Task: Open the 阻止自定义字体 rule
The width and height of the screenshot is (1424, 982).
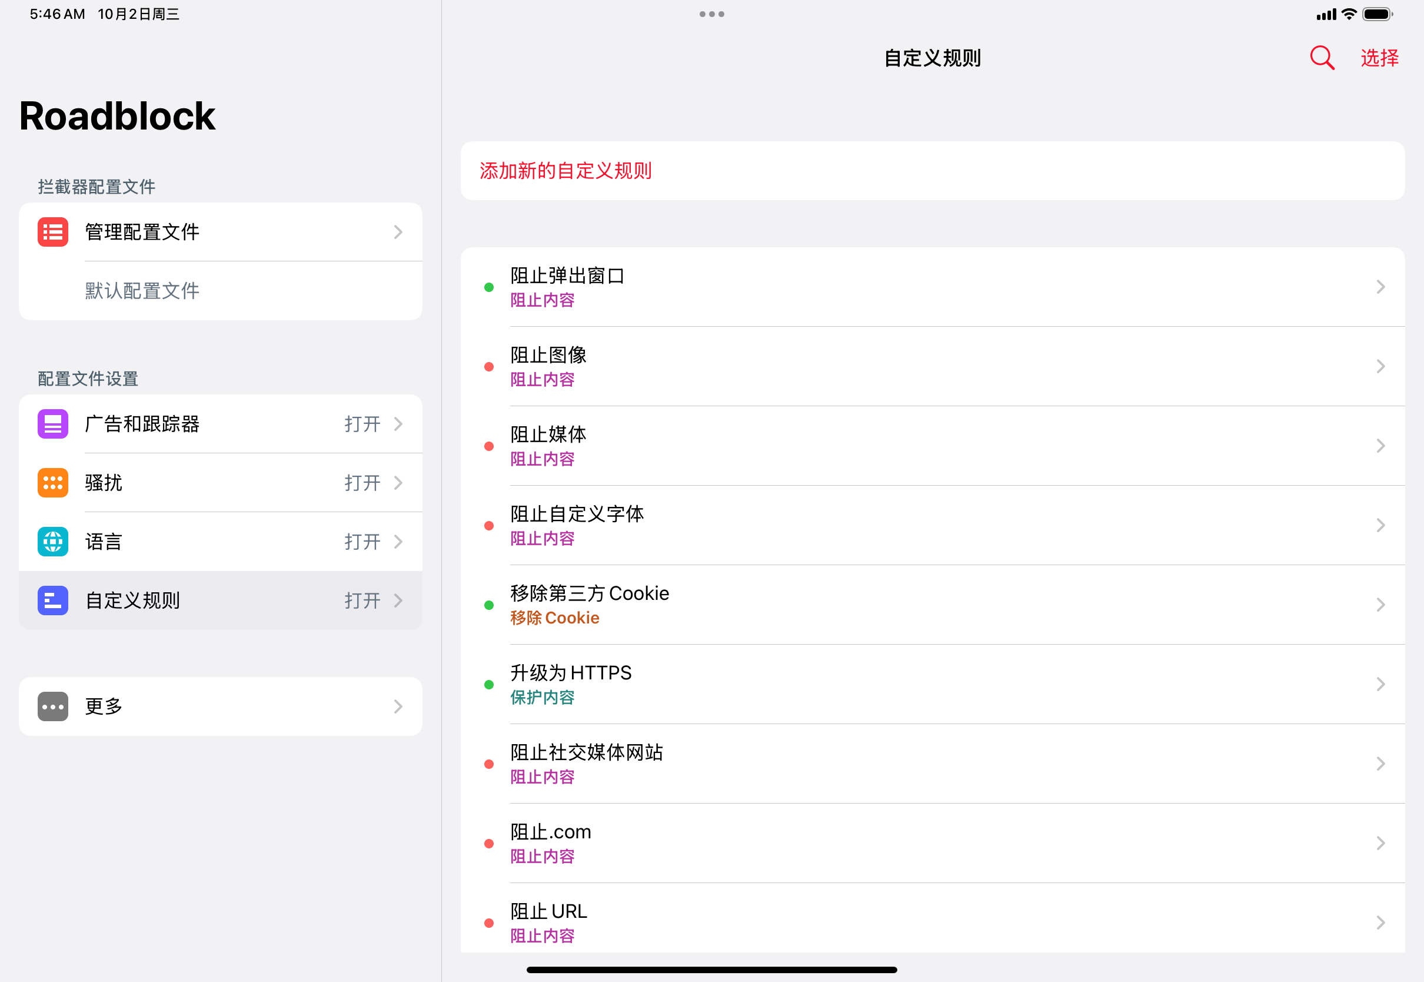Action: pos(932,526)
